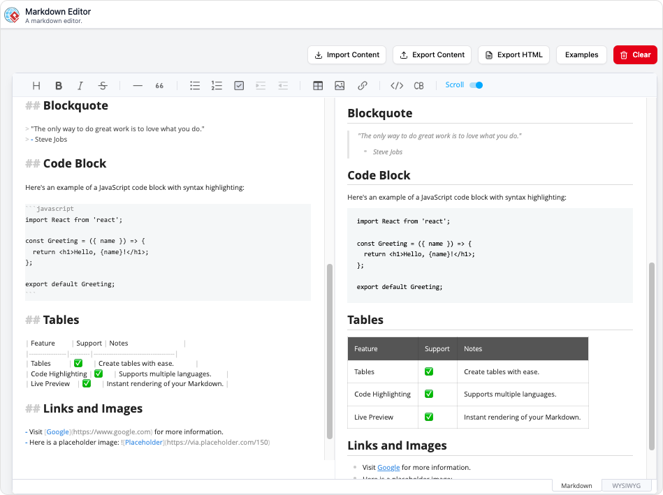Image resolution: width=663 pixels, height=495 pixels.
Task: Click the Heading toolbar icon
Action: point(37,86)
